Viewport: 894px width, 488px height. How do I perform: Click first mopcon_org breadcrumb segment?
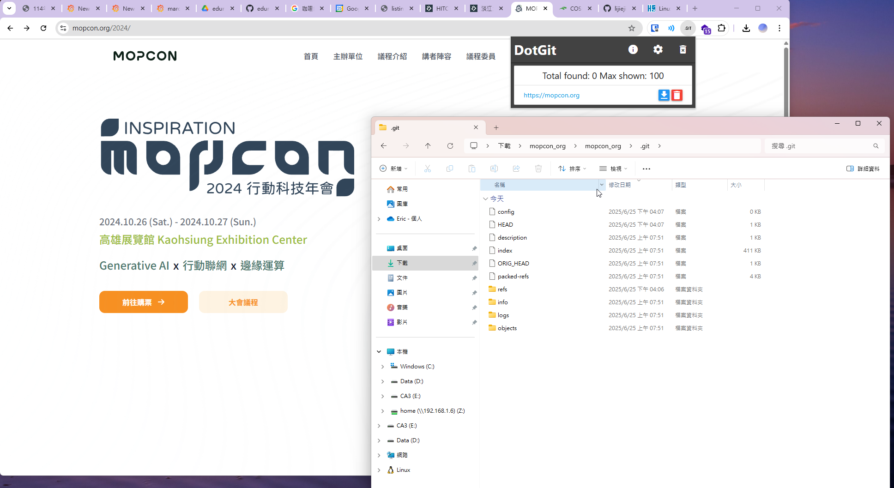(547, 146)
